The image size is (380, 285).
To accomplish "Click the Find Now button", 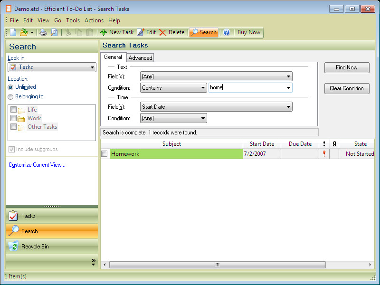I will click(347, 67).
